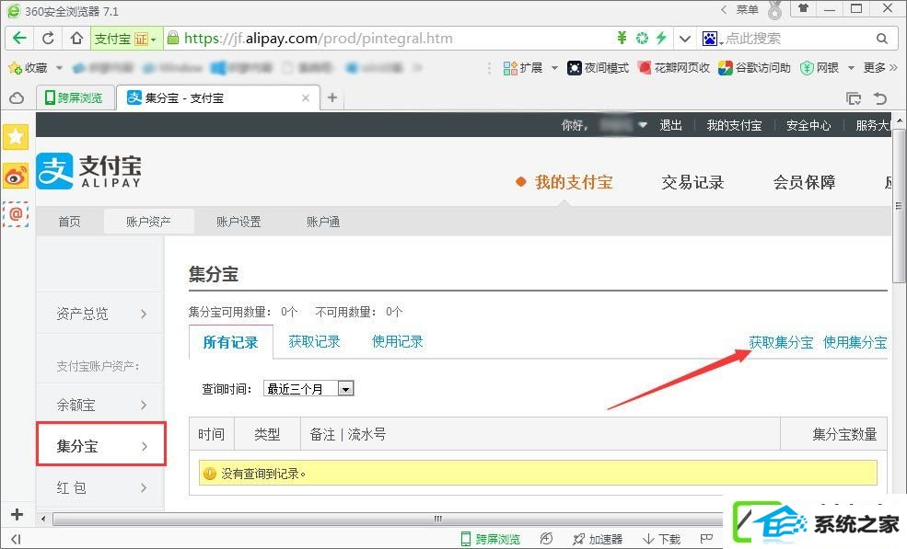Open the 网银 shield extension
Viewport: 907px width, 549px height.
point(820,68)
